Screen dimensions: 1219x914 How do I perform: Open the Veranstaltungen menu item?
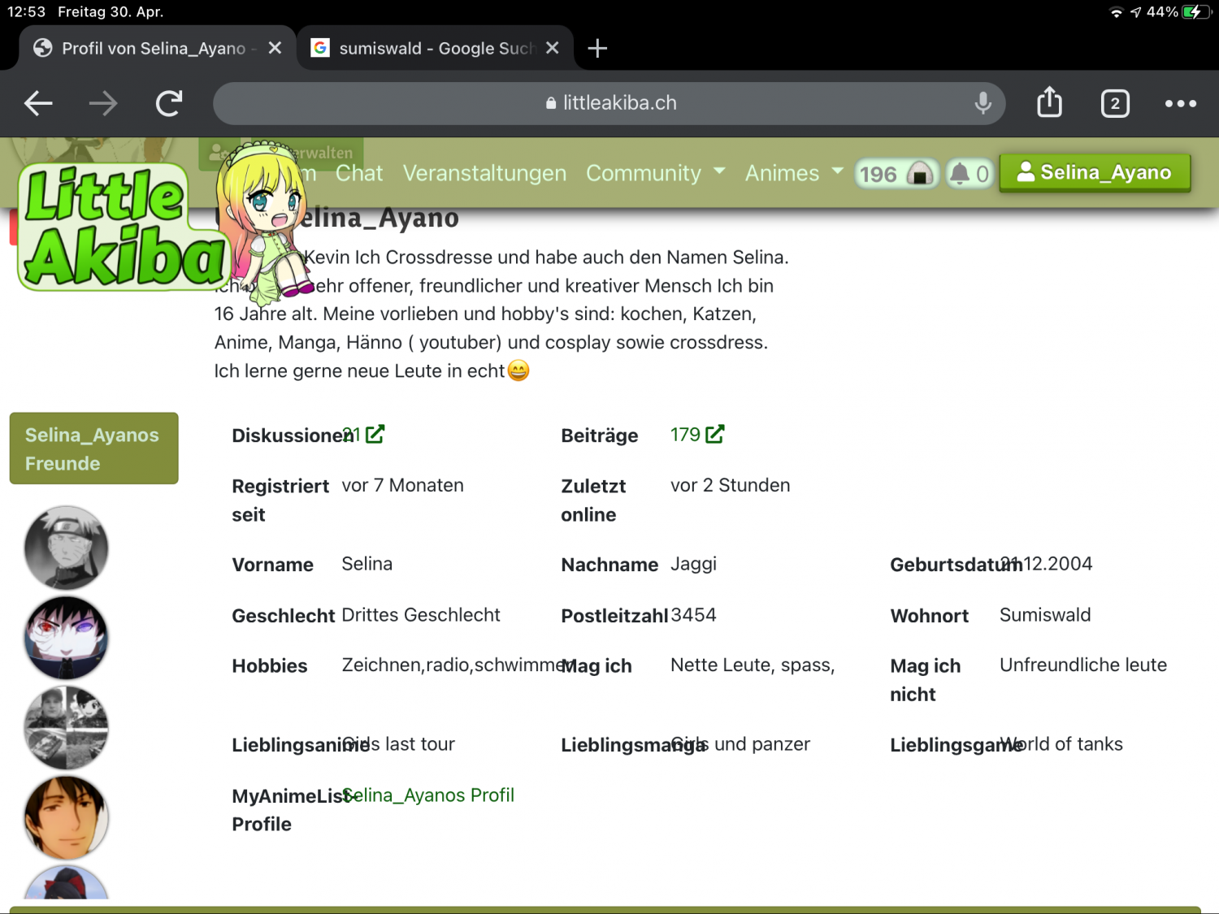tap(484, 173)
